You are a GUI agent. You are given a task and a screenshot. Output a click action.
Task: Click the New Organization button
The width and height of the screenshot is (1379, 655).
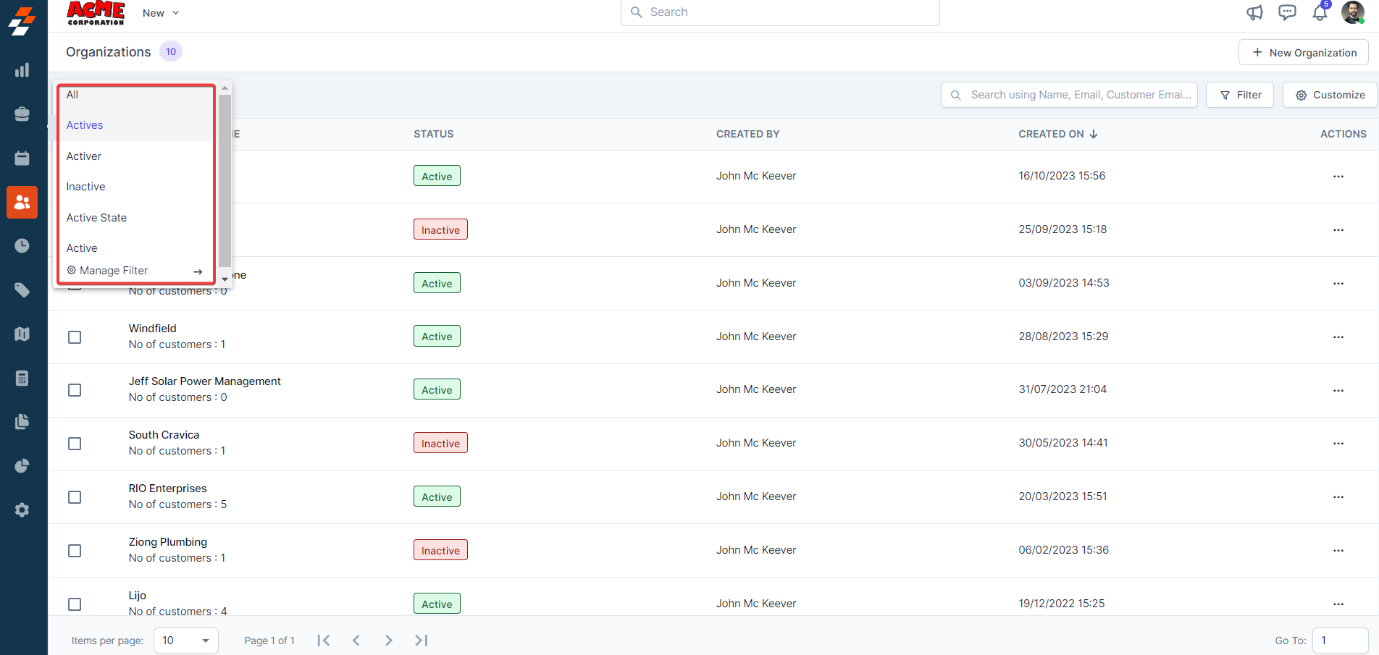click(x=1303, y=53)
